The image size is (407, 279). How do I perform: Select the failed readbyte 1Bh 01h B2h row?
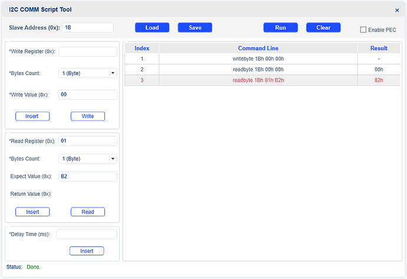pos(258,80)
